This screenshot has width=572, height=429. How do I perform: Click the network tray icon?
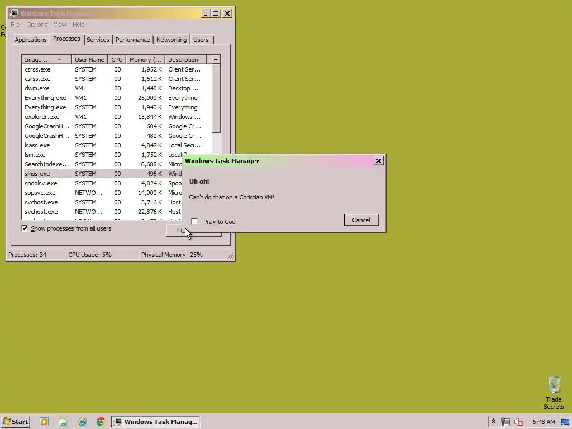(x=505, y=422)
